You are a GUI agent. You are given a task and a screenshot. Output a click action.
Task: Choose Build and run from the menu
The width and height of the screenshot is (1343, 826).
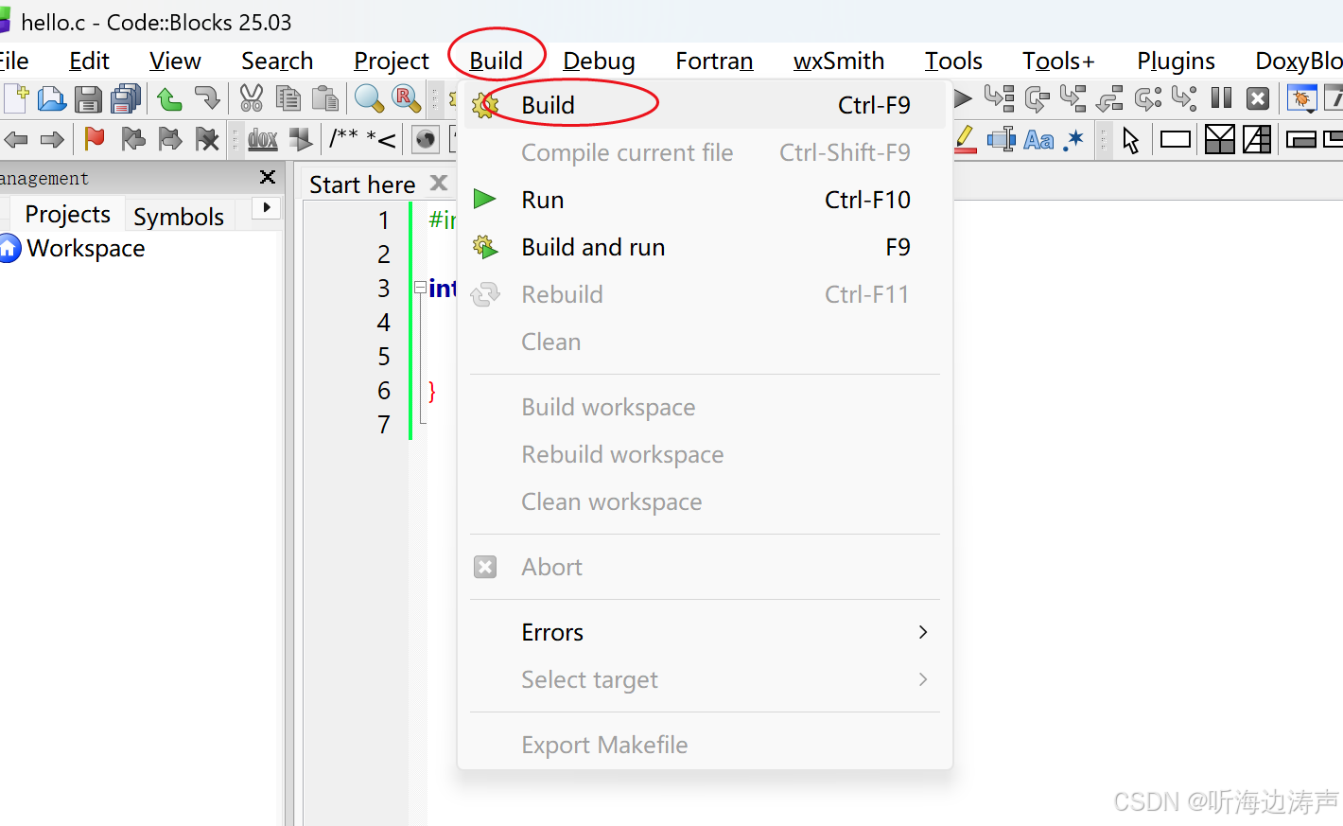[x=593, y=247]
